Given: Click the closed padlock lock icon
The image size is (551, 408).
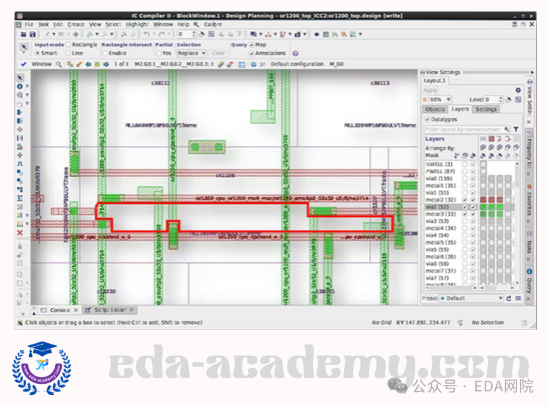Looking at the screenshot, I should click(x=20, y=246).
